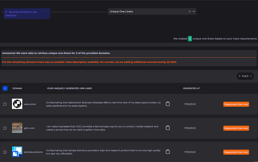Click the gdcc.com logo thumbnail
258x162 pixels.
(17, 128)
